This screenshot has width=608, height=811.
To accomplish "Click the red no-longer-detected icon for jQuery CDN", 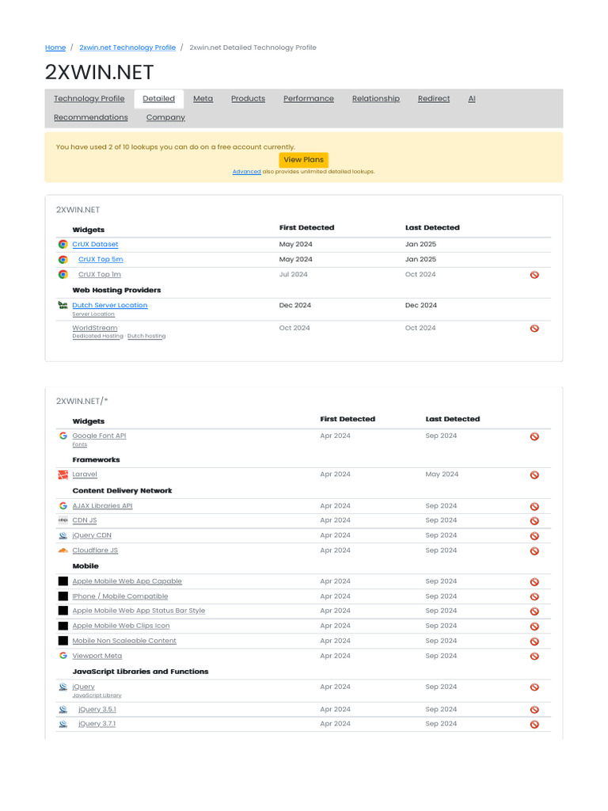I will tap(534, 536).
